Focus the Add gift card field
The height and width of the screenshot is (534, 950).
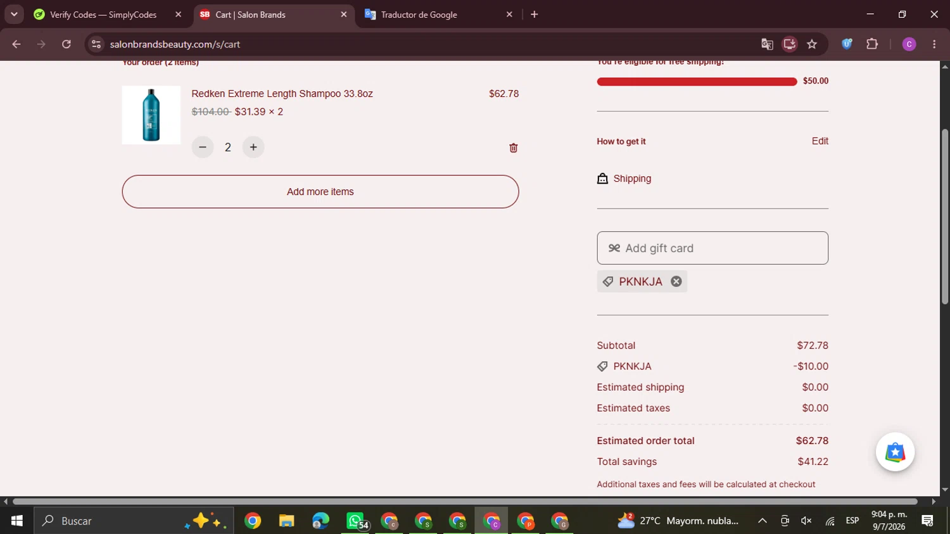(712, 248)
